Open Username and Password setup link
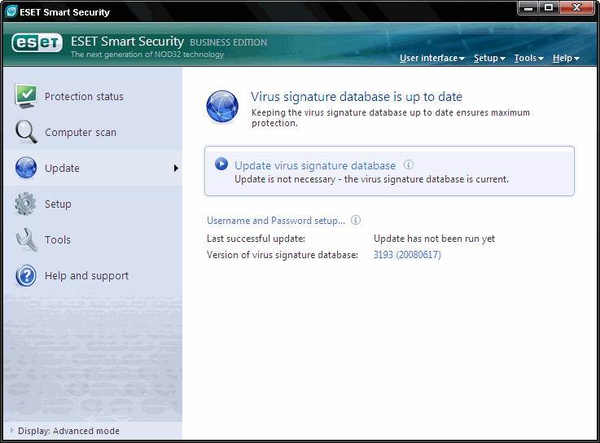This screenshot has height=443, width=600. [x=276, y=221]
